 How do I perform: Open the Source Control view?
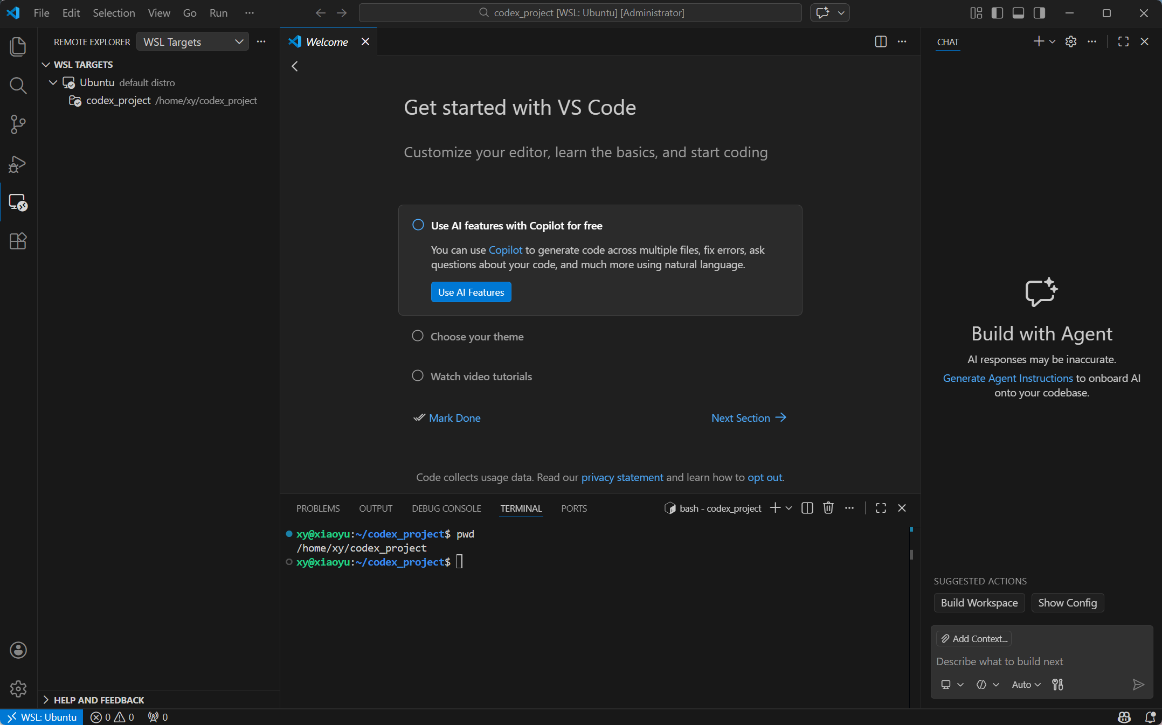pyautogui.click(x=18, y=124)
